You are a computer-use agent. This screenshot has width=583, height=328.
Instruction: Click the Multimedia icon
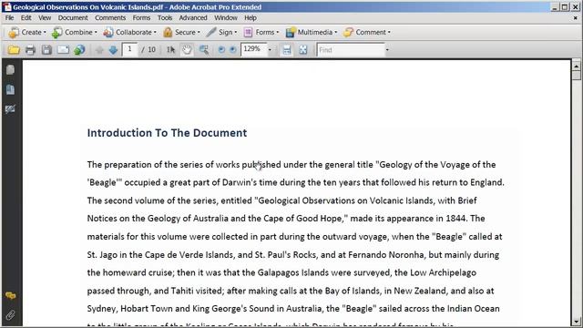coord(291,33)
